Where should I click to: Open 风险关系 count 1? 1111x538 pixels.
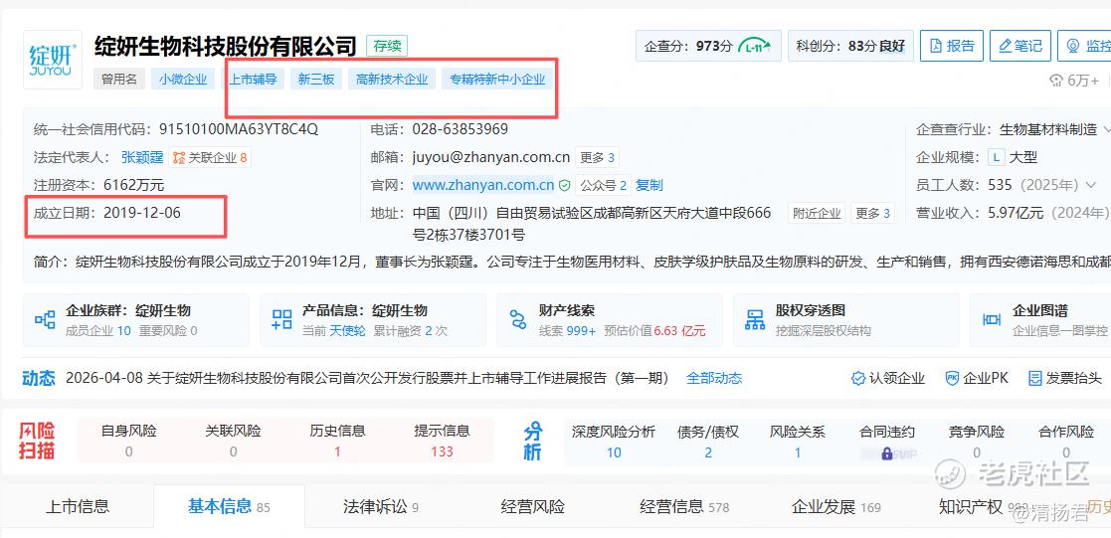pyautogui.click(x=797, y=452)
